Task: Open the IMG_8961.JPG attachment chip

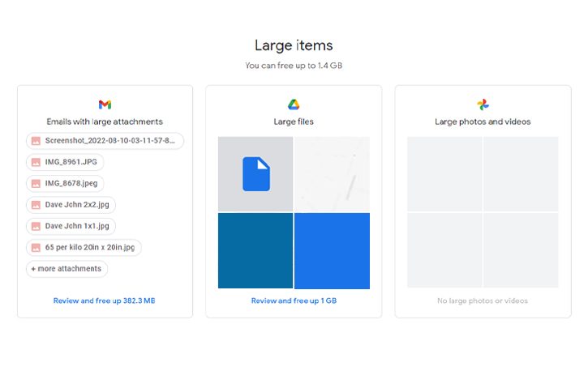Action: coord(65,162)
